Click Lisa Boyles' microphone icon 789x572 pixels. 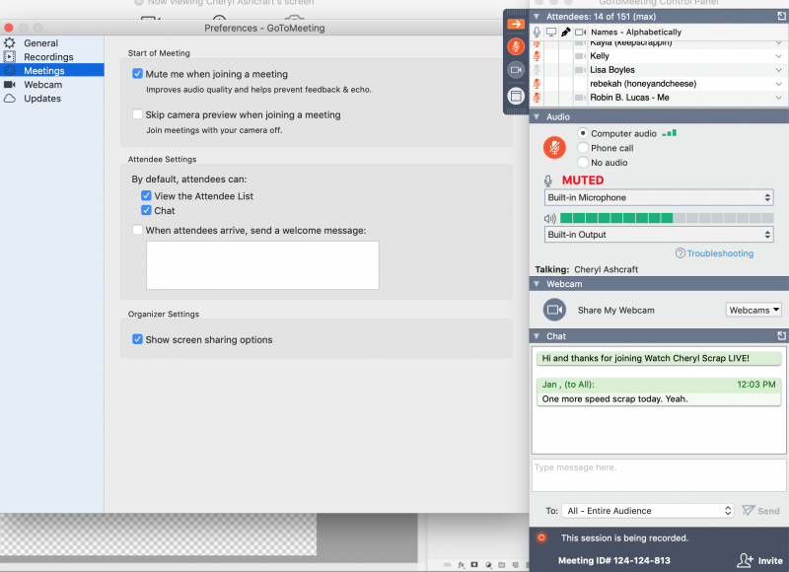click(x=537, y=70)
